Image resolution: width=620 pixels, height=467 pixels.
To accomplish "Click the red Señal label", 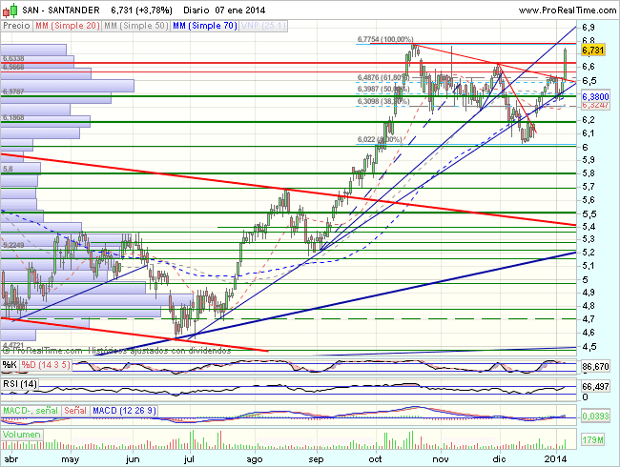I will tap(75, 411).
